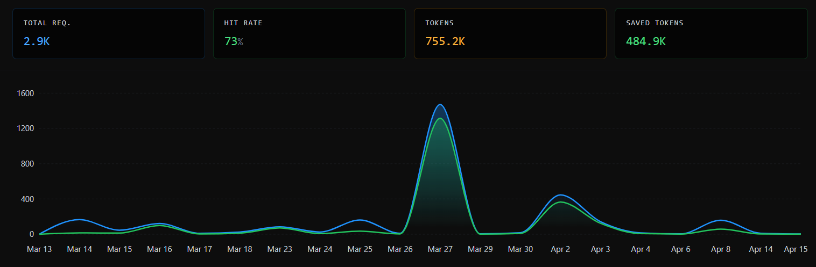Click the 400 y-axis label
This screenshot has width=816, height=267.
tap(28, 199)
